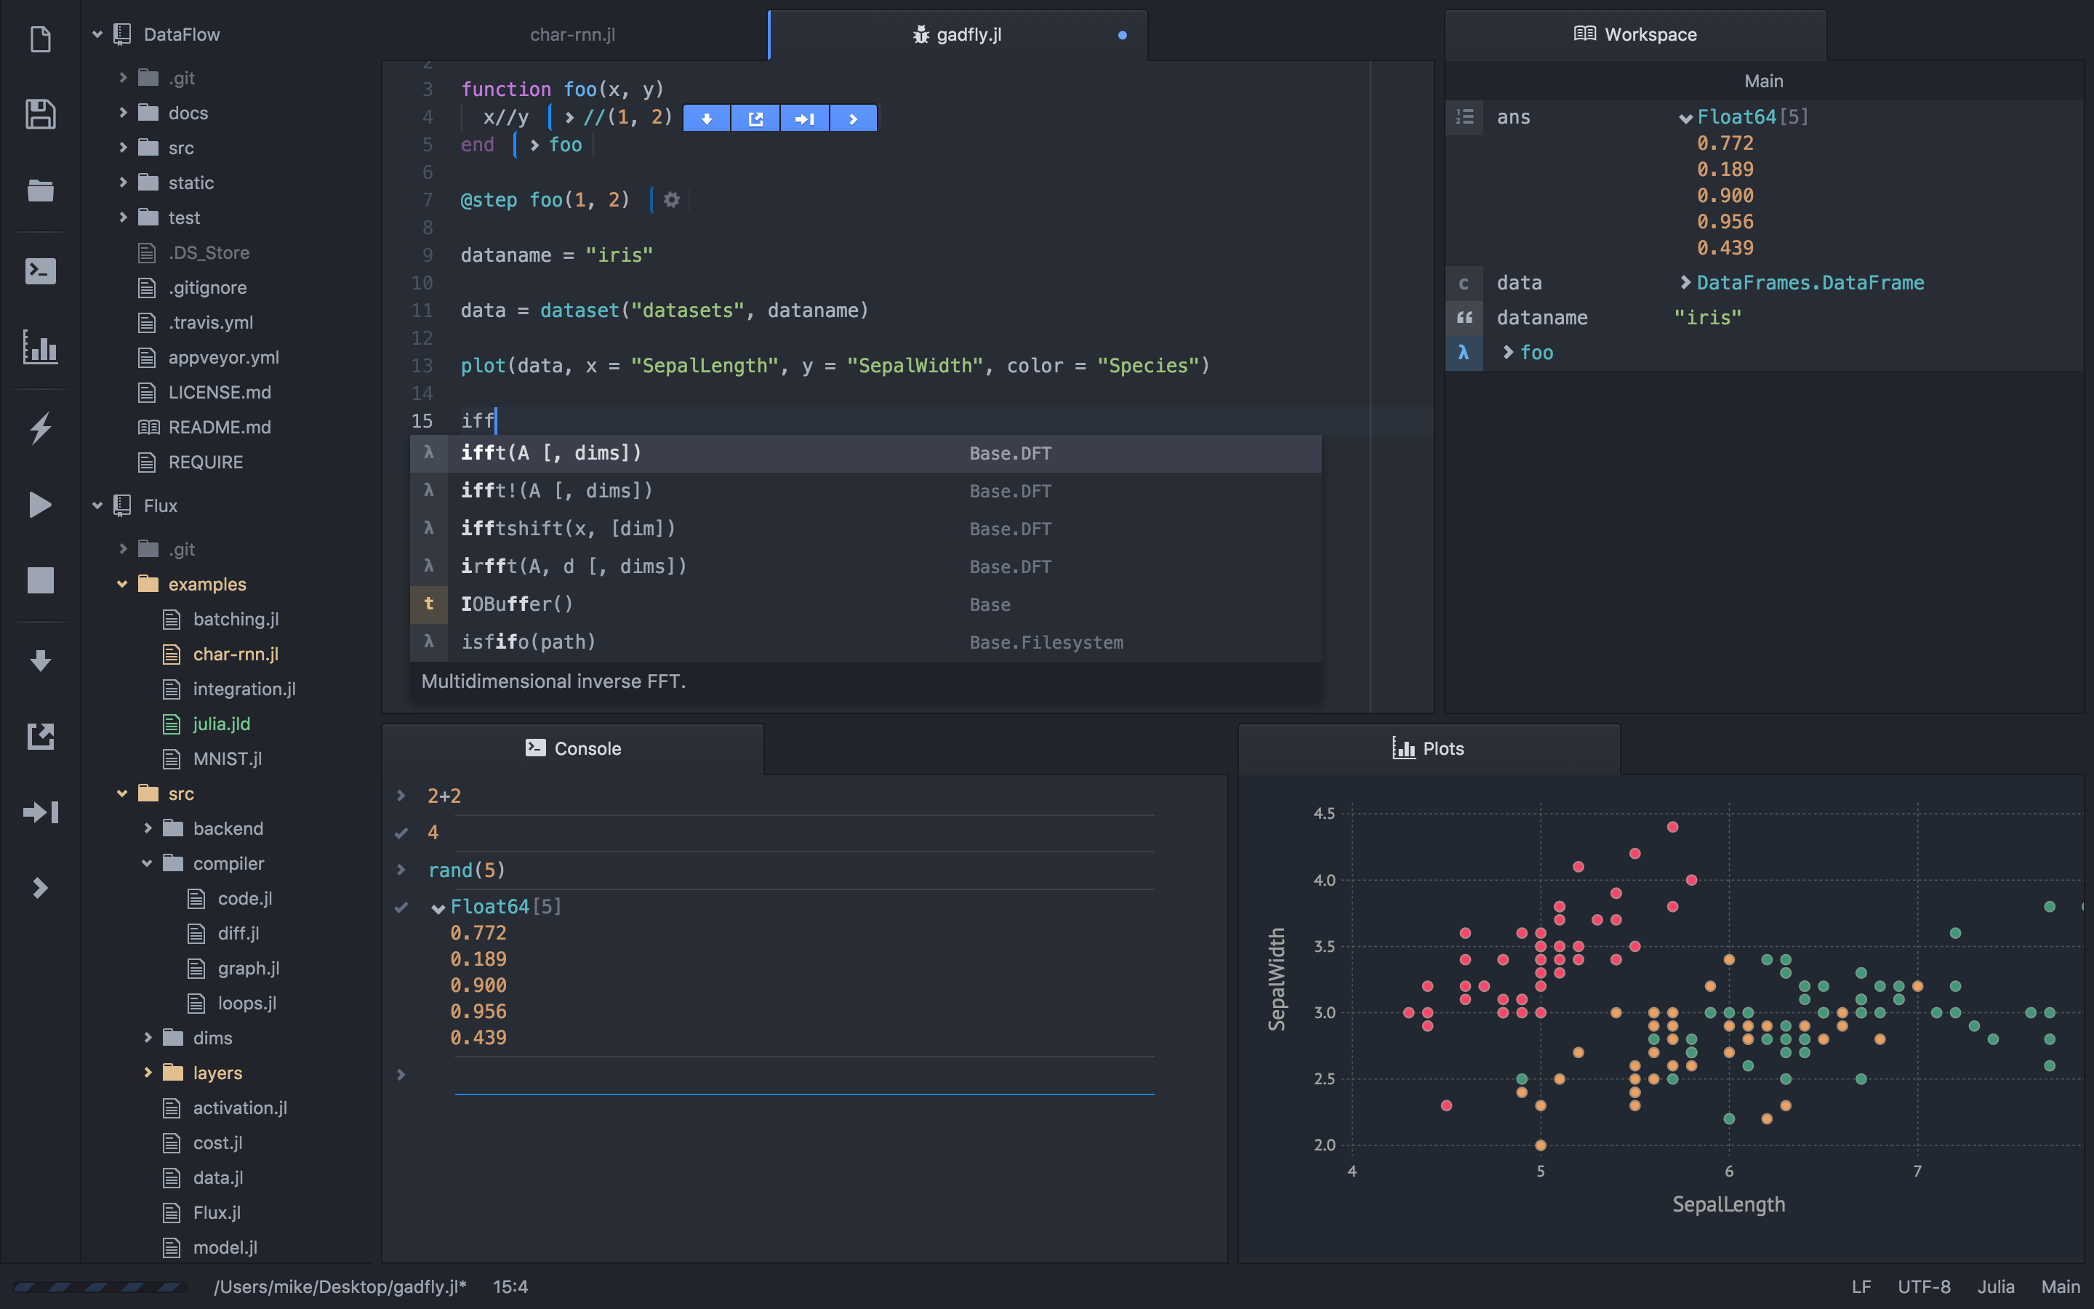Click the down-arrow step icon in sidebar
The image size is (2094, 1309).
[41, 660]
